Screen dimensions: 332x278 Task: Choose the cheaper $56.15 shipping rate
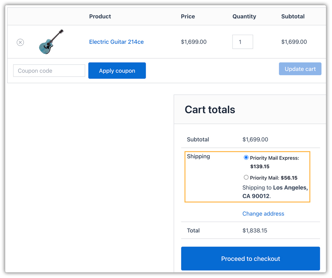click(246, 177)
